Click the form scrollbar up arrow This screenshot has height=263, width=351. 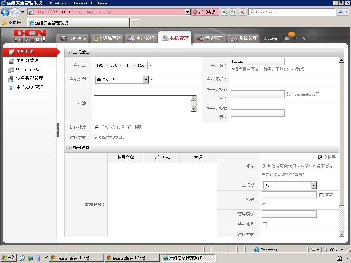tap(342, 60)
